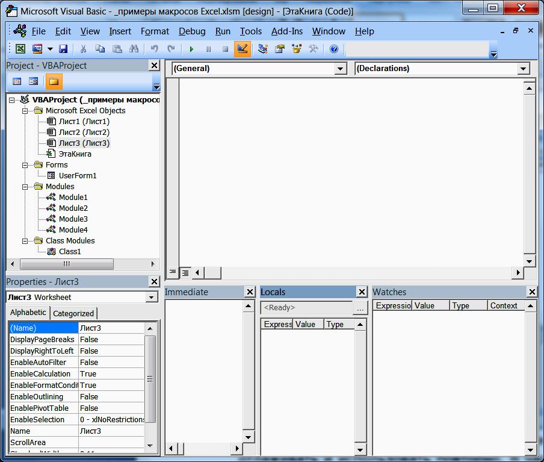Open Object Browser toolbar icon

coord(297,49)
